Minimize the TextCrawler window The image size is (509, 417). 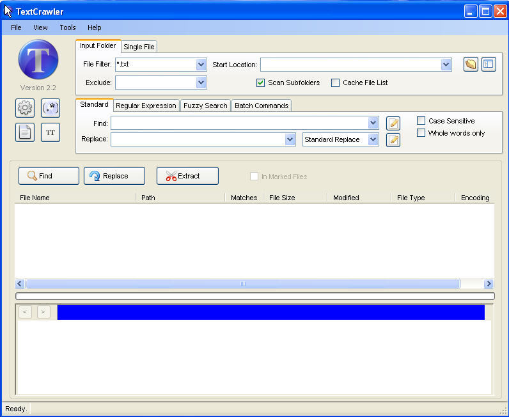tap(471, 12)
